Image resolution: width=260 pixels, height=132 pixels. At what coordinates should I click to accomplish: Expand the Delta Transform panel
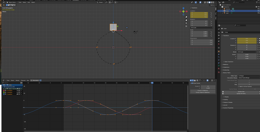pyautogui.click(x=228, y=62)
